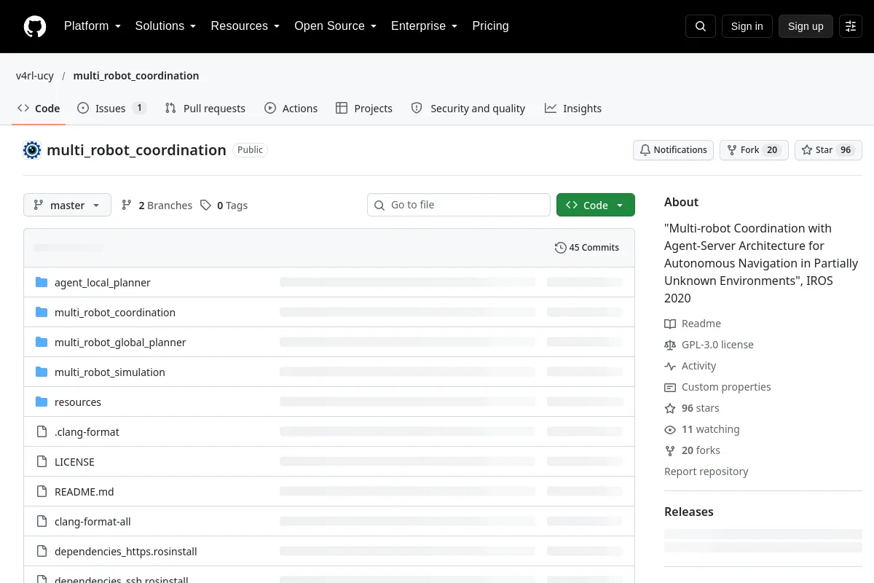Click the Notifications bell button
874x583 pixels.
coord(673,150)
